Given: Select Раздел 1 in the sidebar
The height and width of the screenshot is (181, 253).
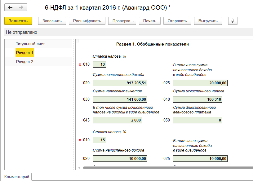Looking at the screenshot, I should tap(25, 53).
